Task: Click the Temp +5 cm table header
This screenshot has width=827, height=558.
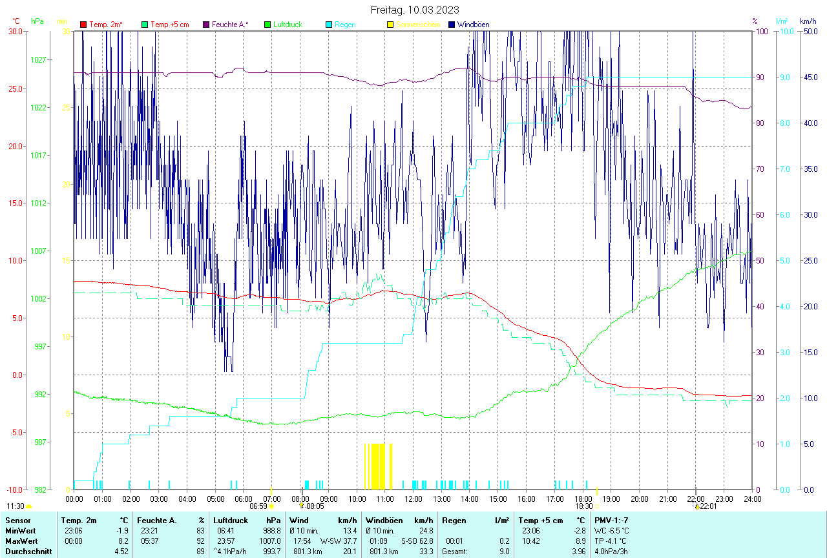Action: pos(541,520)
